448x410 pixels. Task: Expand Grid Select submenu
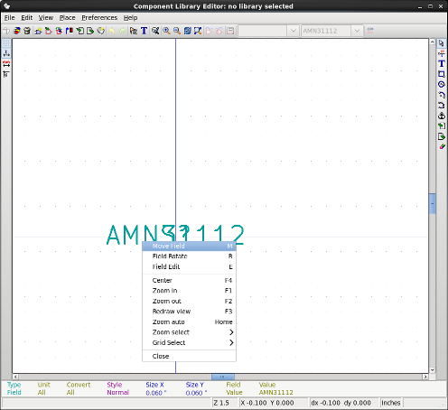click(x=189, y=343)
